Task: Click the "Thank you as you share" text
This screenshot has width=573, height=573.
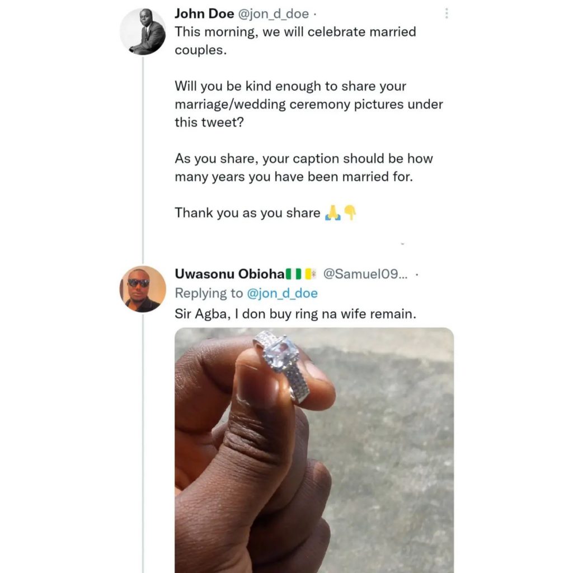Action: pyautogui.click(x=247, y=213)
